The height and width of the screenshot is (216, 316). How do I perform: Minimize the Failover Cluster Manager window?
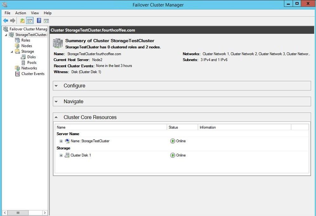(288, 4)
